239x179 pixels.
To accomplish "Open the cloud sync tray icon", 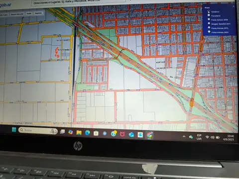I will [191, 137].
